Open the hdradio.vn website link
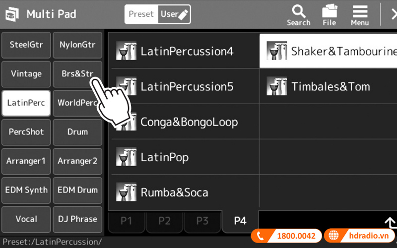This screenshot has width=397, height=248. pyautogui.click(x=360, y=236)
